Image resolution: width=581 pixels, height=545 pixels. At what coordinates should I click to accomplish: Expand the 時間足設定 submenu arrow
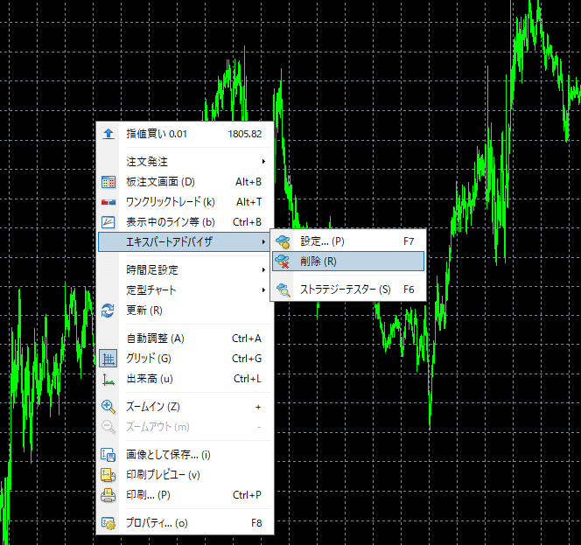(x=263, y=269)
